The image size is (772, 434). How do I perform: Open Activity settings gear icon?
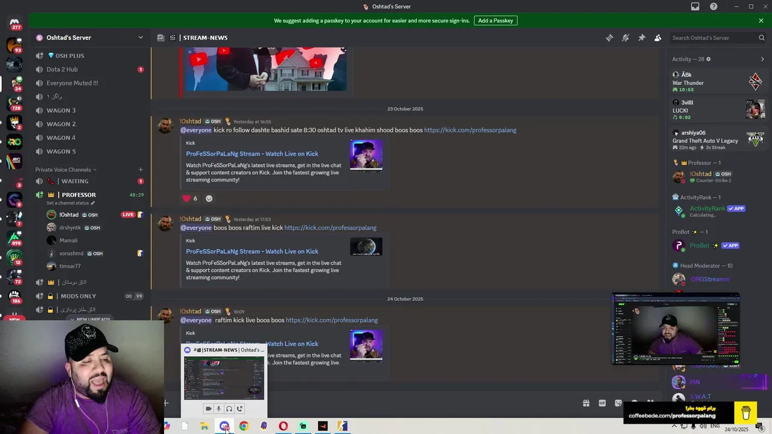(x=709, y=59)
